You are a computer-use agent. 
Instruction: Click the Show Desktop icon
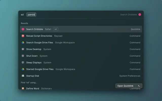click(x=23, y=49)
